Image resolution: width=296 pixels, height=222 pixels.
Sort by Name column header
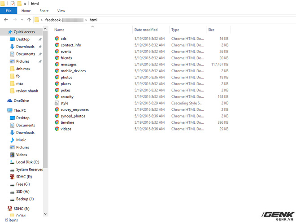click(59, 30)
